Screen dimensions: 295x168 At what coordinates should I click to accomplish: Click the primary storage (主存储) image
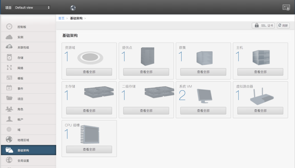click(99, 92)
